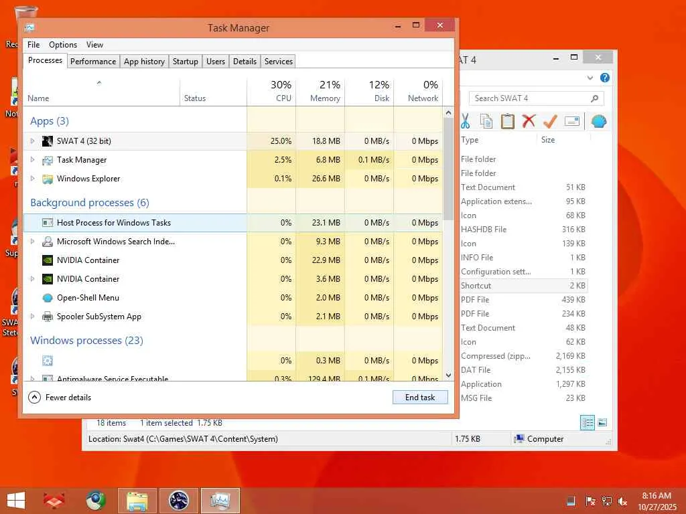686x514 pixels.
Task: Switch to SWAT 4 on the taskbar
Action: pos(178,501)
